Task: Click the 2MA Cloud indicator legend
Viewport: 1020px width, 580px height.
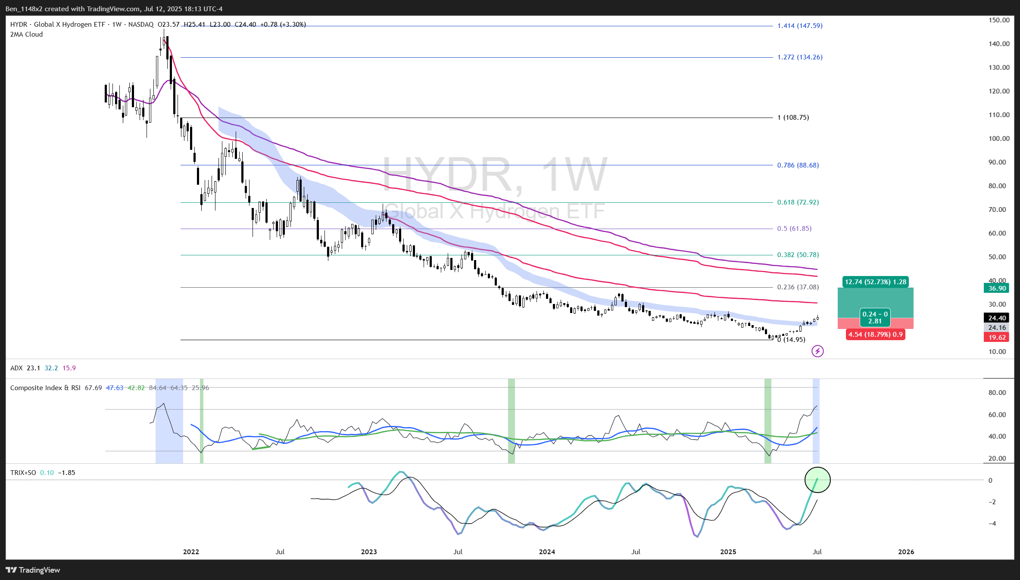Action: coord(26,34)
